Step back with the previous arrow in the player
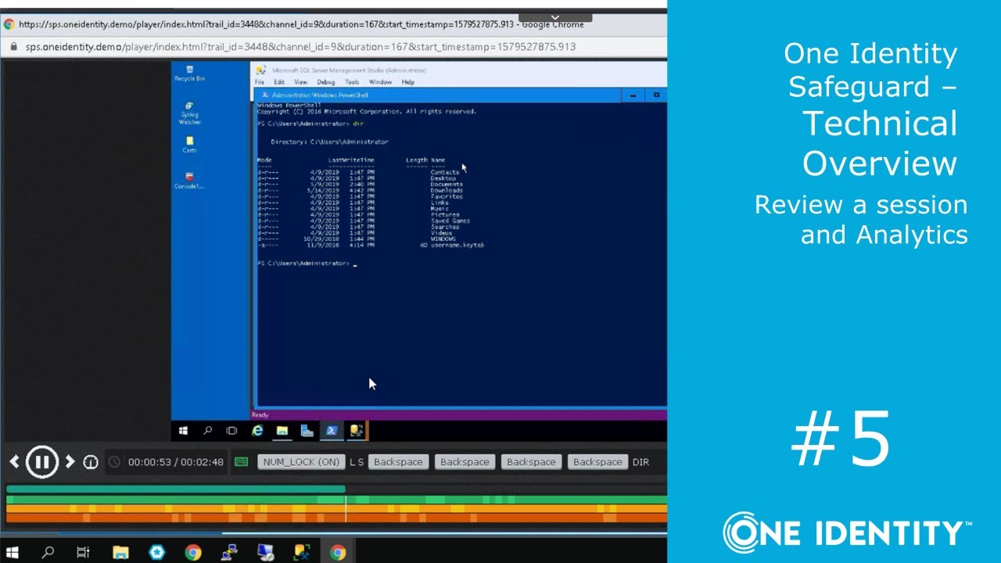This screenshot has width=1001, height=563. pyautogui.click(x=13, y=461)
